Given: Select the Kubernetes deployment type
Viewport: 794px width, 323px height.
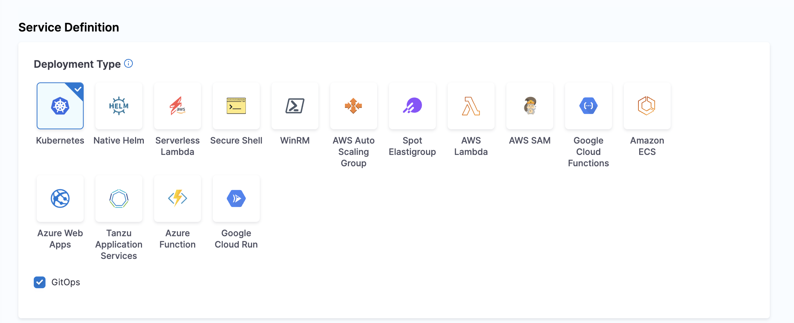Looking at the screenshot, I should coord(60,106).
